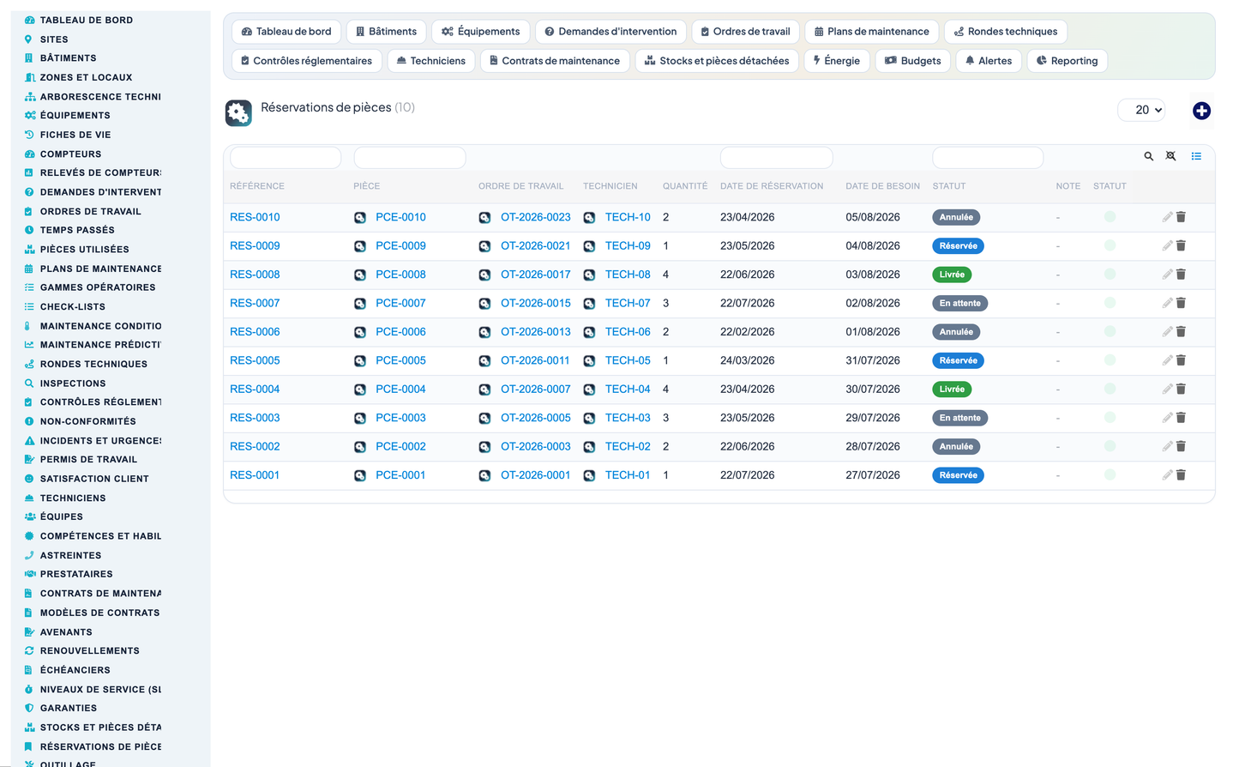Click En attente badge in RES-0007 row
Screen dimensions: 1239x767
(x=959, y=303)
